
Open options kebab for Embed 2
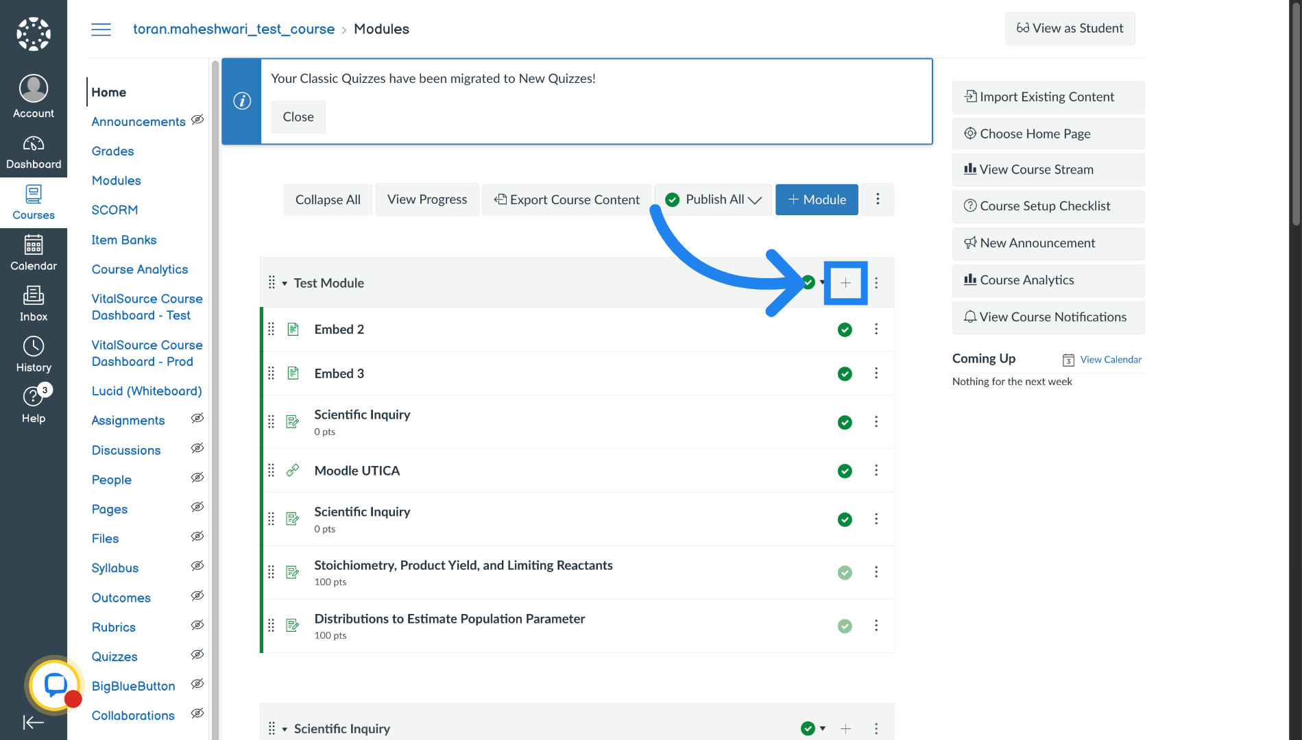[x=876, y=330]
